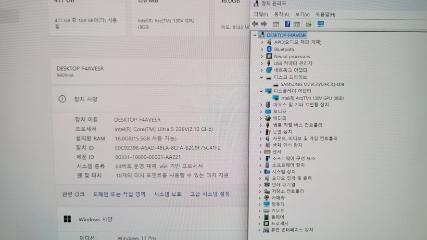Screen dimensions: 427x240
Task: Click the Windows 11 Pro edition text
Action: [x=137, y=238]
